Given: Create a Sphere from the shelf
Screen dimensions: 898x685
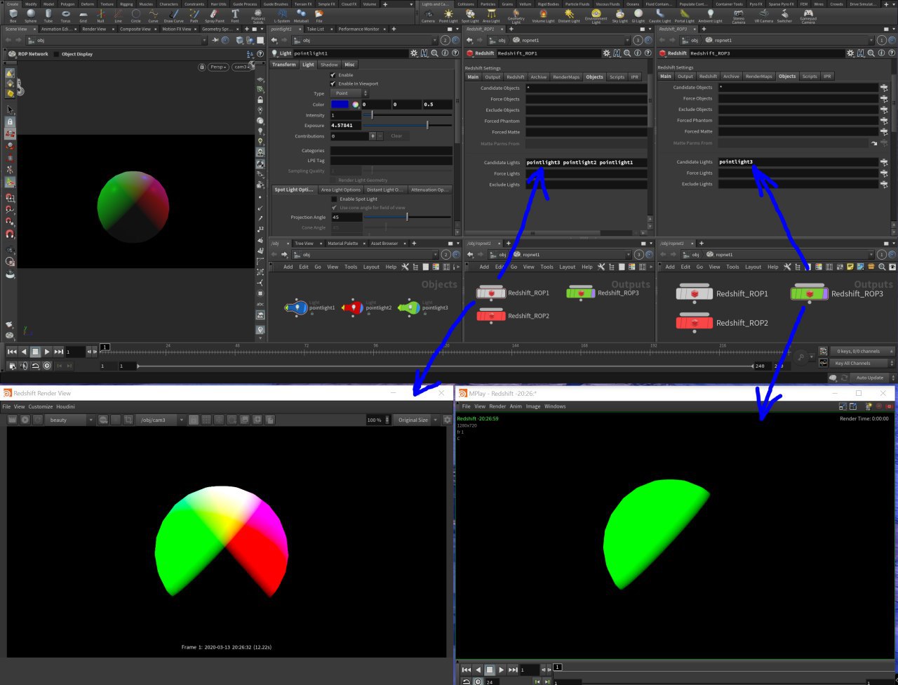Looking at the screenshot, I should tap(30, 15).
